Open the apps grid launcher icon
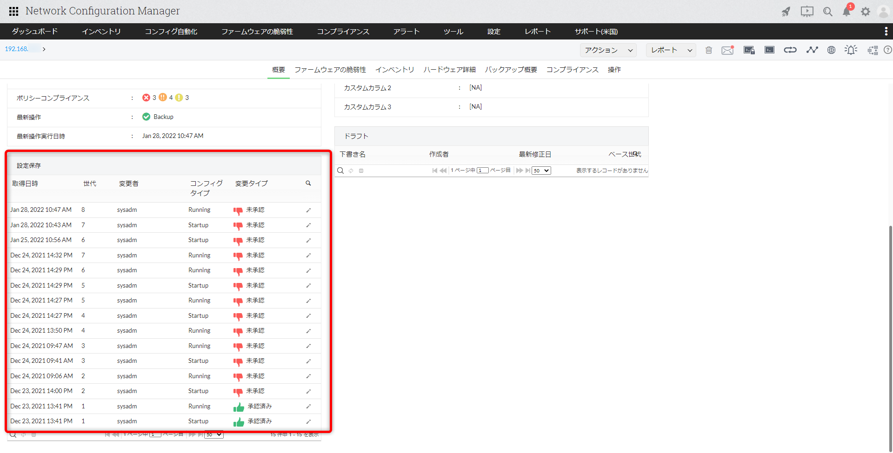The width and height of the screenshot is (893, 453). click(x=14, y=11)
